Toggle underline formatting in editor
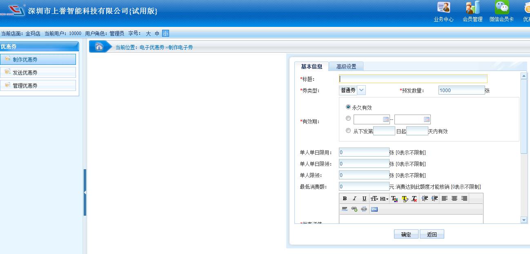This screenshot has height=254, width=530. click(x=364, y=199)
